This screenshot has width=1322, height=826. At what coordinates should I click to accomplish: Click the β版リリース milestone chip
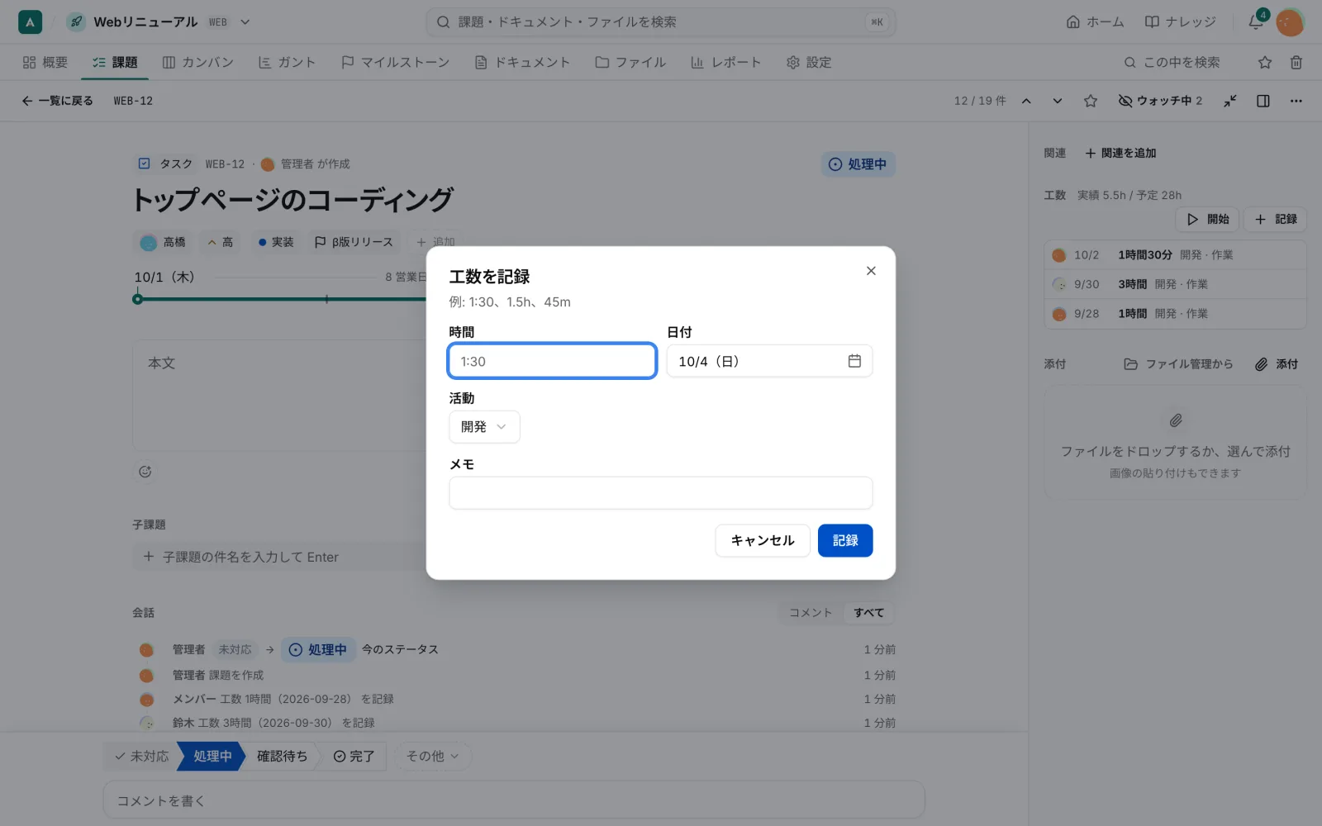(x=354, y=242)
